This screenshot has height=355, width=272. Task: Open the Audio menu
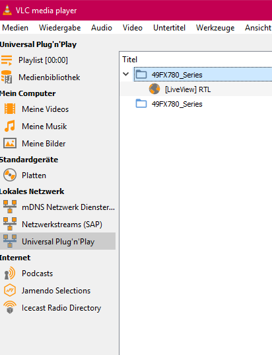(x=102, y=28)
